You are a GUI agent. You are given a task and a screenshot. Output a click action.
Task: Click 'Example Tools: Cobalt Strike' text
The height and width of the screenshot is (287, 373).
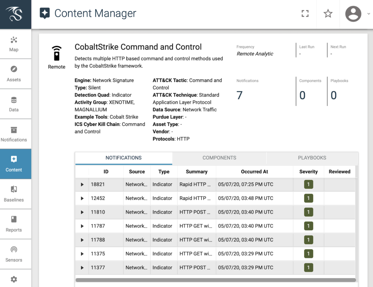[x=106, y=117]
